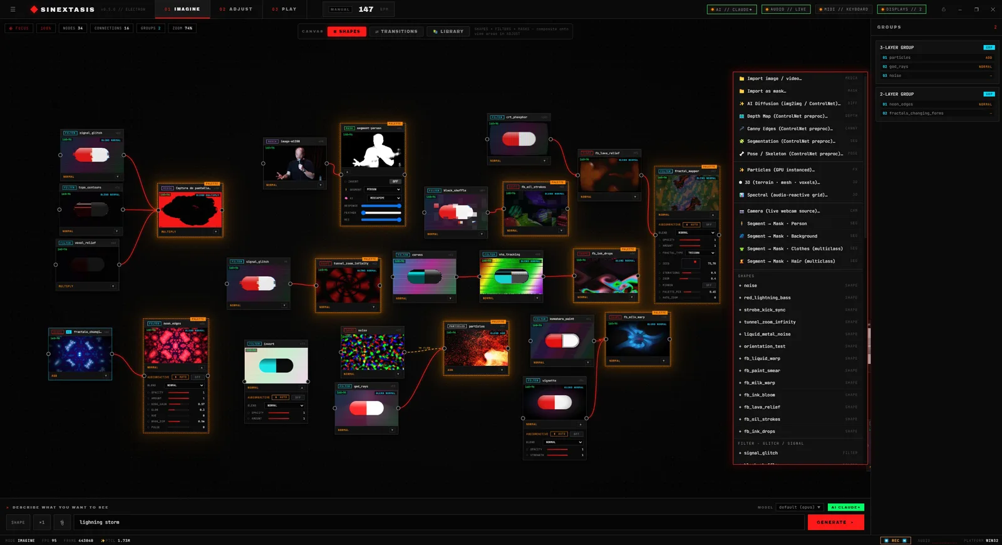The width and height of the screenshot is (1002, 545).
Task: Adjust the top blue slider in the segment-person node
Action: click(x=381, y=205)
